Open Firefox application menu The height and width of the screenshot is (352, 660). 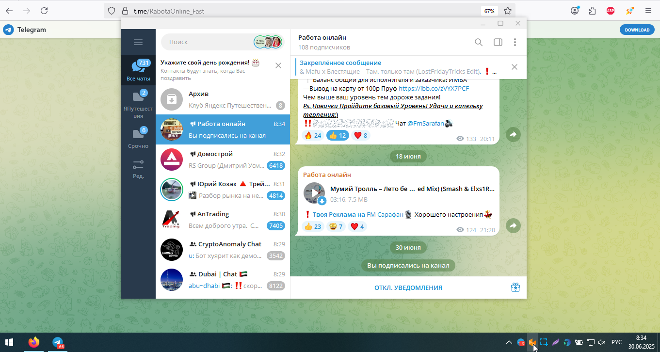(648, 11)
